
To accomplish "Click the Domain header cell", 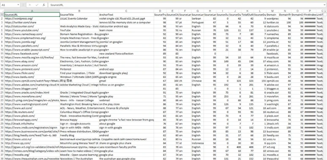I will pyautogui.click(x=272, y=15).
